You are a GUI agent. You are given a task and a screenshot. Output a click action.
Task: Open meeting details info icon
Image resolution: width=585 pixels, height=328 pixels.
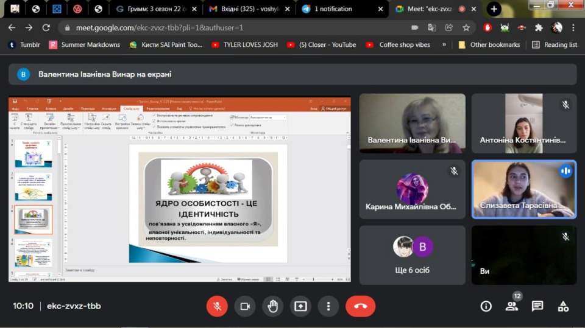coord(486,306)
